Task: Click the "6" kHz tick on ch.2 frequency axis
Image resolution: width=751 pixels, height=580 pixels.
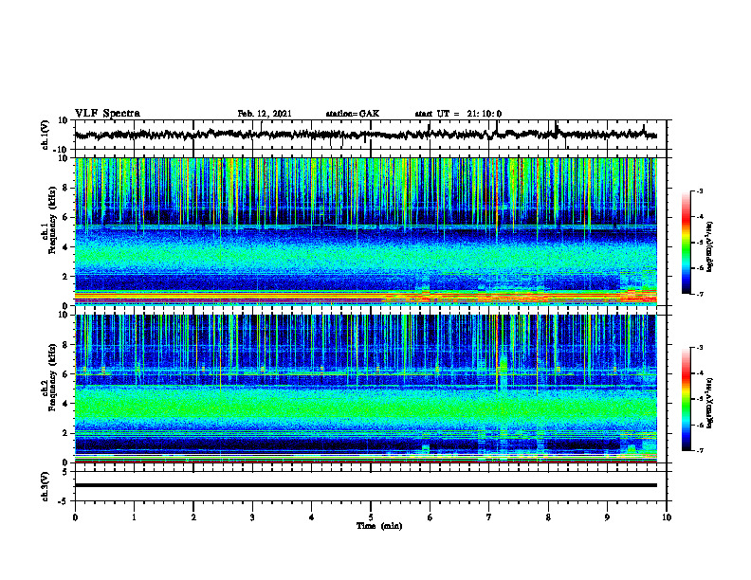Action: pyautogui.click(x=66, y=374)
